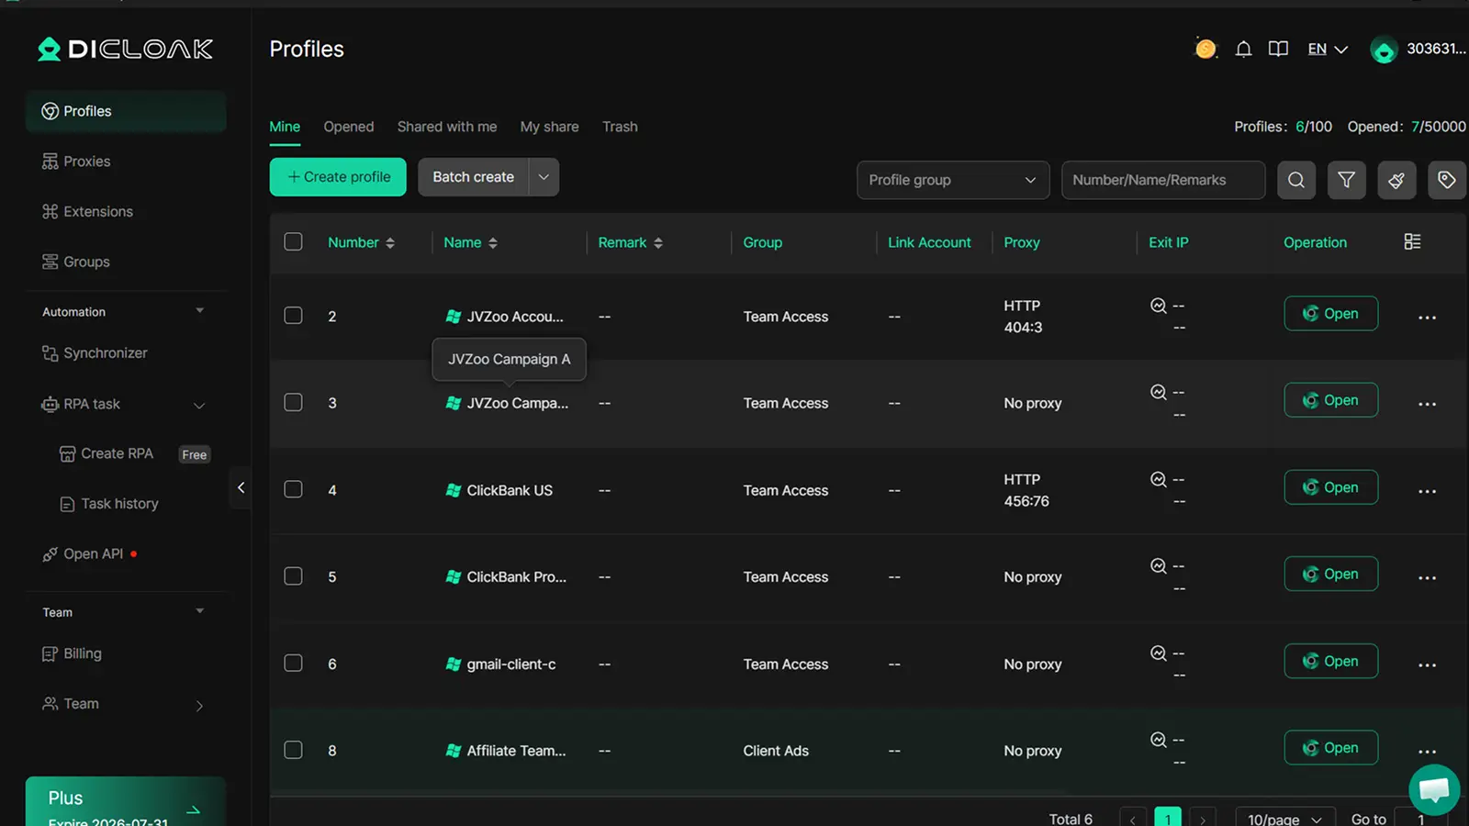Open more options for JVZoo Campa... row
1469x826 pixels.
pos(1427,404)
